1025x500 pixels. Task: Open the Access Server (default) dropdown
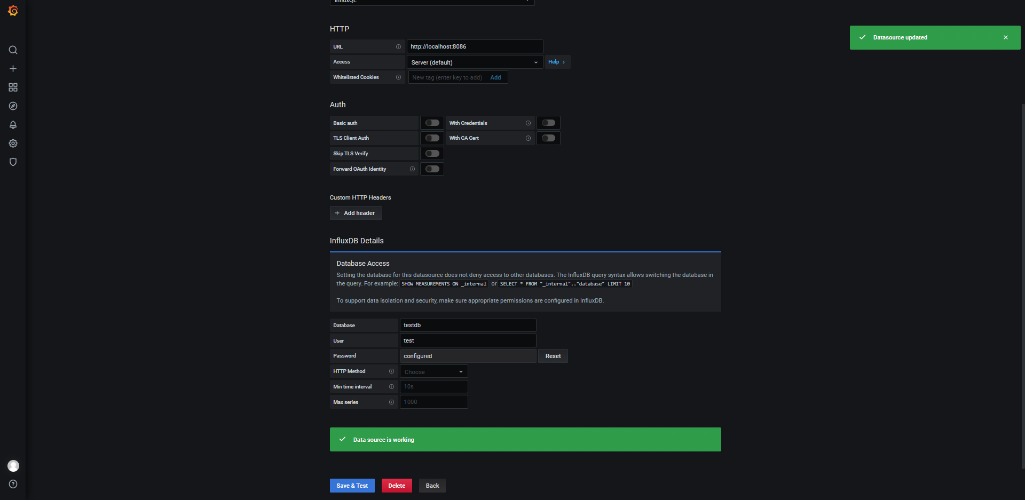[x=475, y=62]
